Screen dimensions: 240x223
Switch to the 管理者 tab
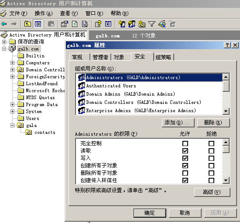pyautogui.click(x=100, y=57)
